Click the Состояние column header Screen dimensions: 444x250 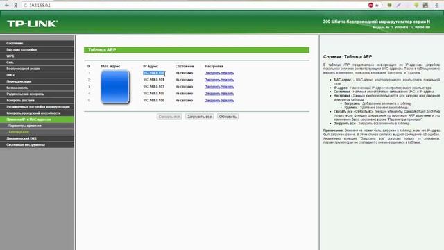[x=185, y=67]
